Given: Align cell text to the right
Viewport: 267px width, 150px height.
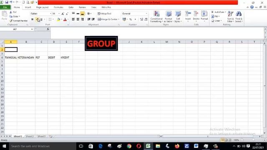Looking at the screenshot, I should (83, 19).
